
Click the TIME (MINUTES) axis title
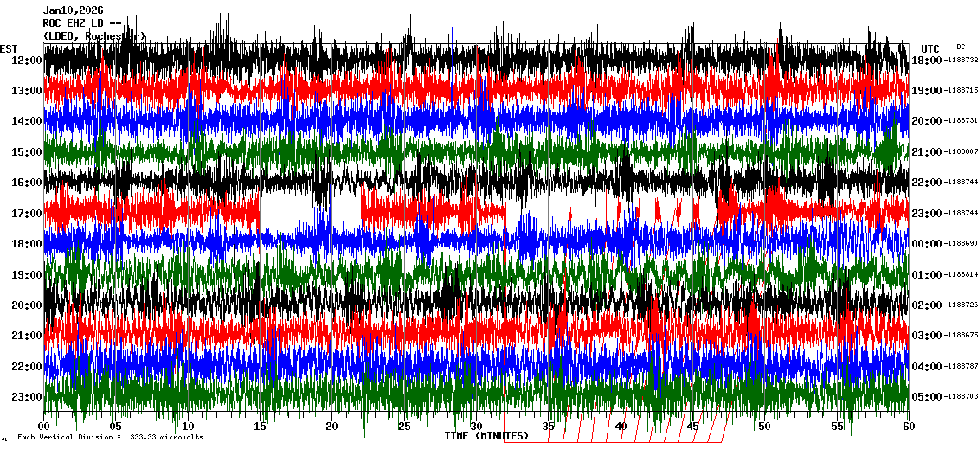tap(486, 436)
